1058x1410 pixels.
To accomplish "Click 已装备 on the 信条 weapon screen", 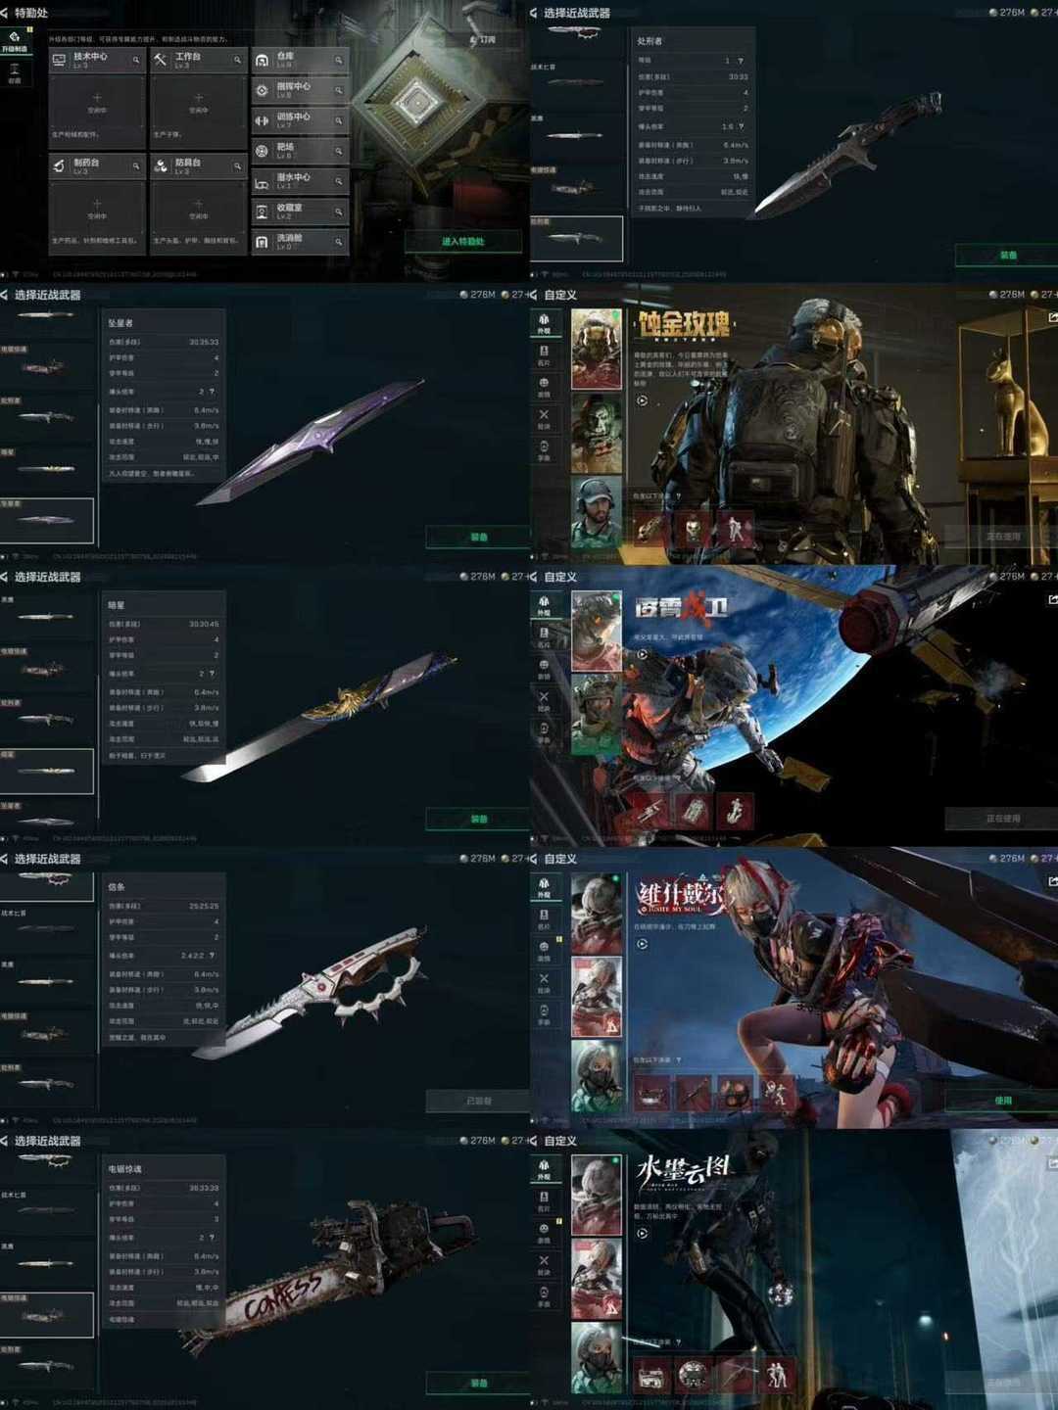I will [478, 1101].
